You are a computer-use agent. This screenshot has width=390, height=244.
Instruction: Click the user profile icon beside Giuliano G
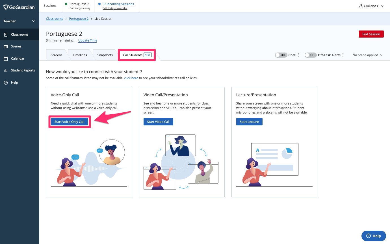361,6
